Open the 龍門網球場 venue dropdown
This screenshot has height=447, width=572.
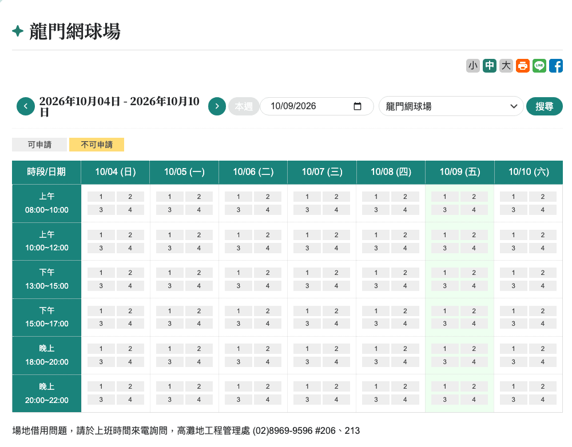coord(451,106)
